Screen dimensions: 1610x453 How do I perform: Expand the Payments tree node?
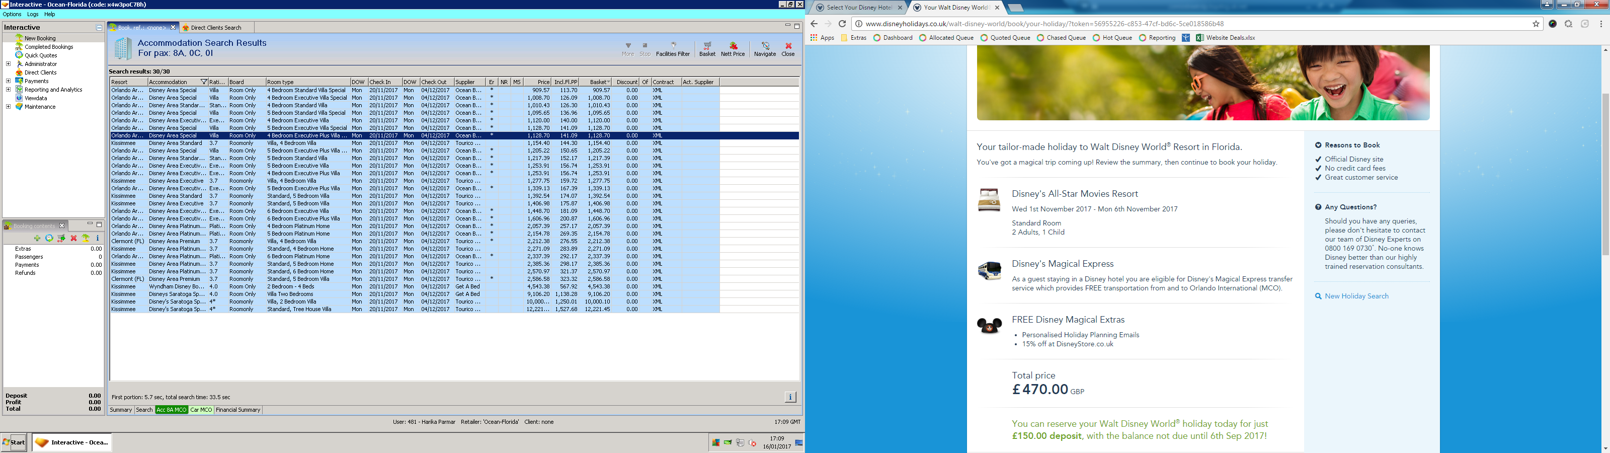click(8, 81)
